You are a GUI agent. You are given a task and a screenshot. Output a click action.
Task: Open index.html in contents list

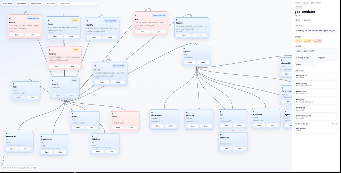316,93
